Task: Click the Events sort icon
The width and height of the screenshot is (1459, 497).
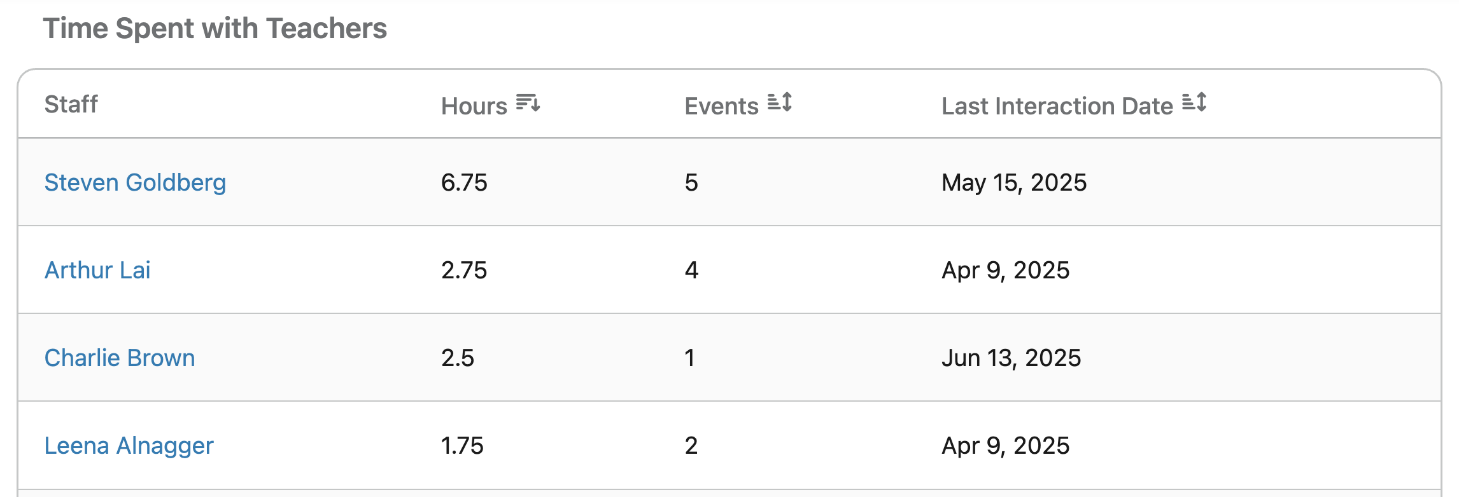Action: [x=779, y=102]
